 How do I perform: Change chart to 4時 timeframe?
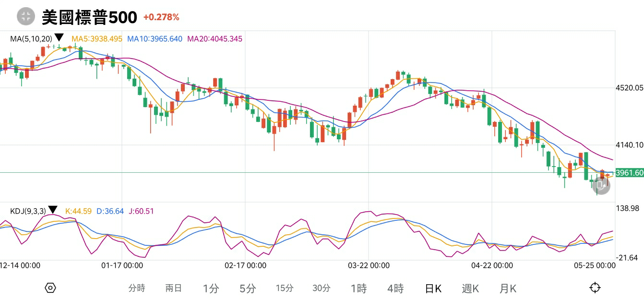[395, 288]
